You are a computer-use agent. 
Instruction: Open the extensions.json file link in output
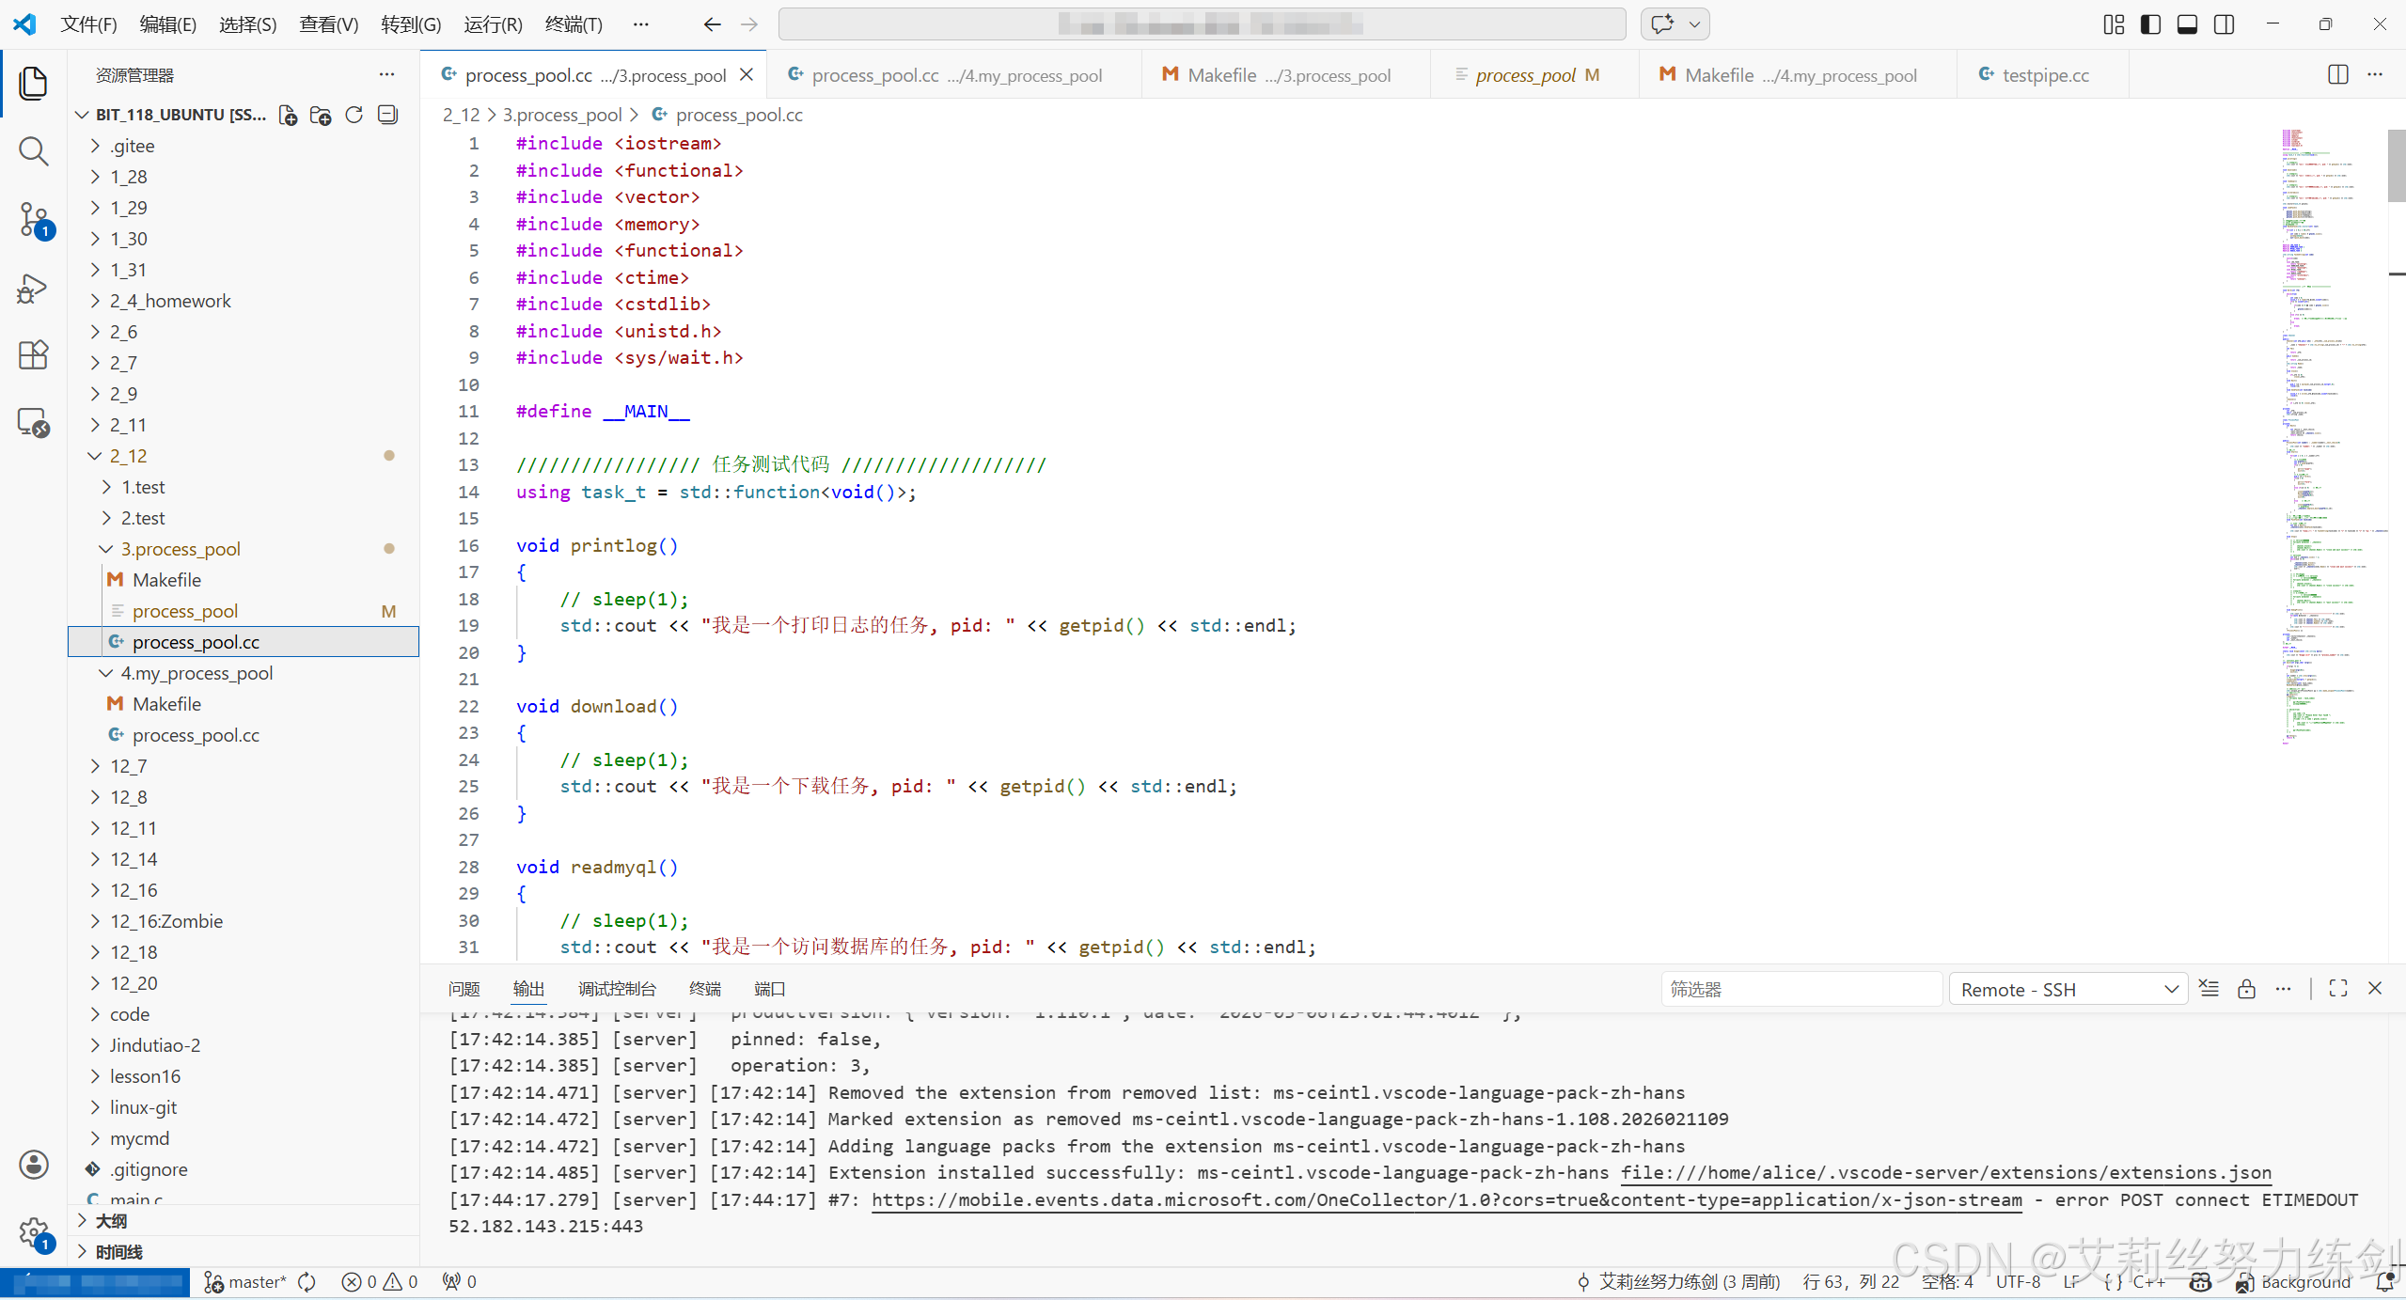[1945, 1173]
